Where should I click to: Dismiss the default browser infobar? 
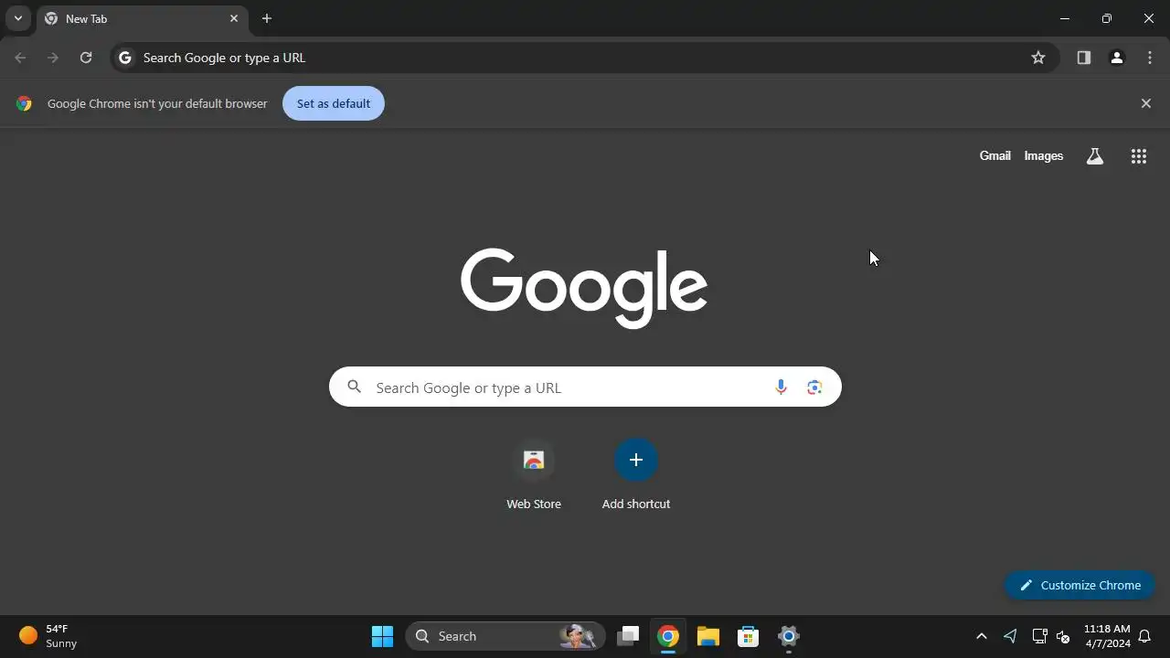click(1146, 103)
